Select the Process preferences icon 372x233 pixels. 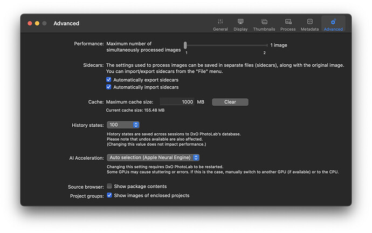[x=288, y=22]
